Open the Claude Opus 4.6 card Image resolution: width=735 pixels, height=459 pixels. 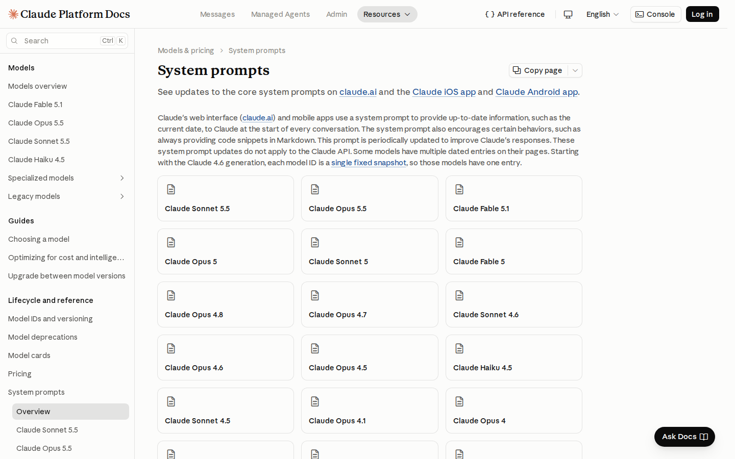point(226,358)
